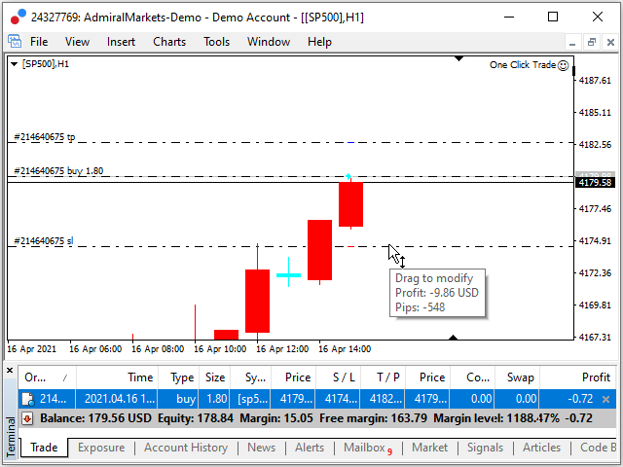The width and height of the screenshot is (623, 467).
Task: Close the open buy order in the trade row
Action: coord(605,399)
